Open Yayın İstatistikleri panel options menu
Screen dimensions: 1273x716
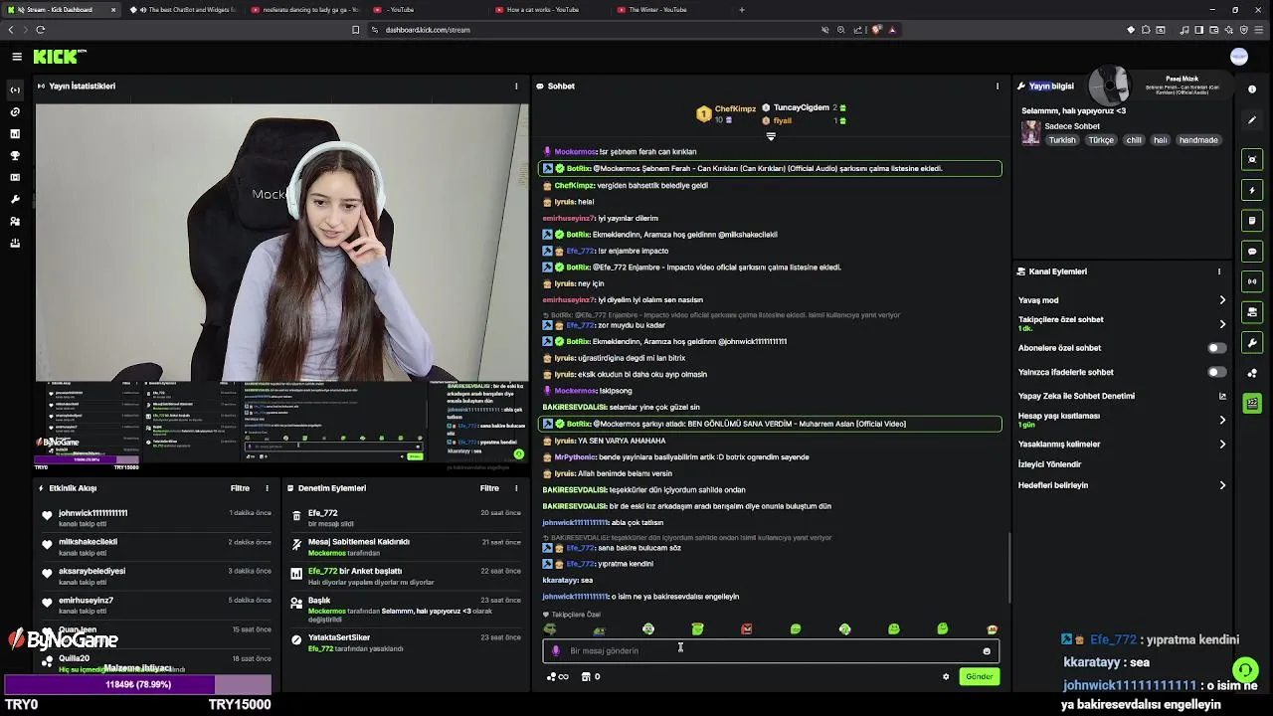point(516,87)
